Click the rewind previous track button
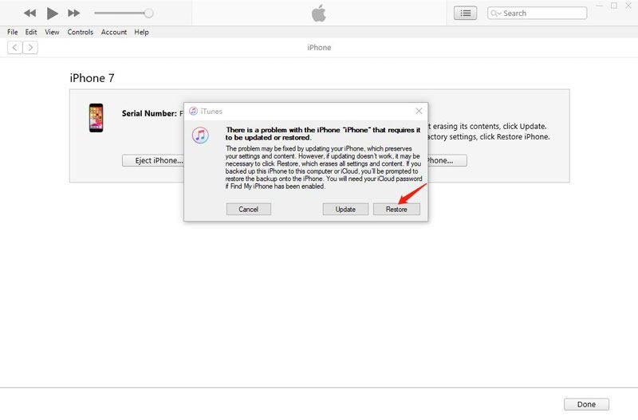 coord(30,14)
